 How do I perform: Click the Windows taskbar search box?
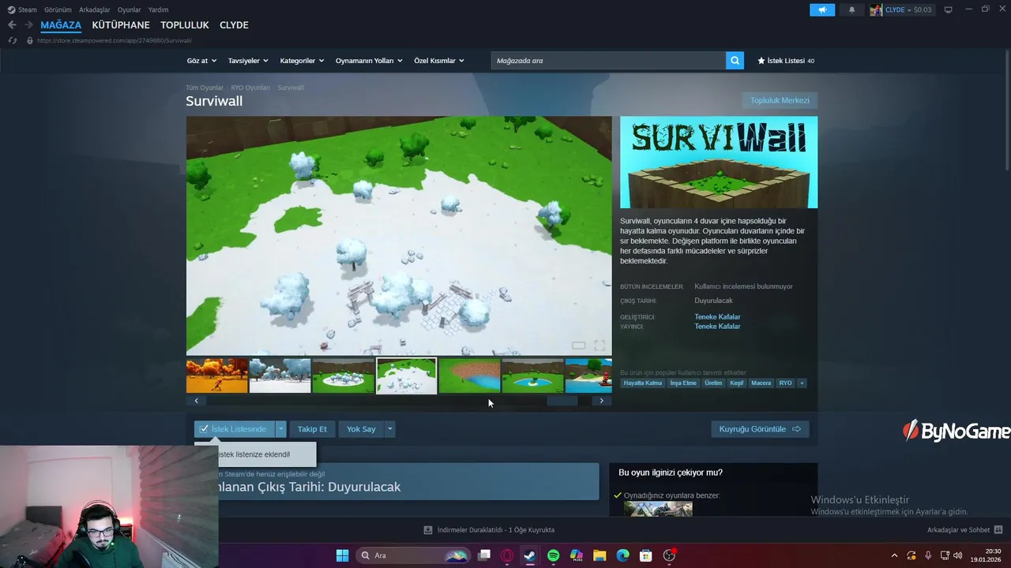point(413,555)
